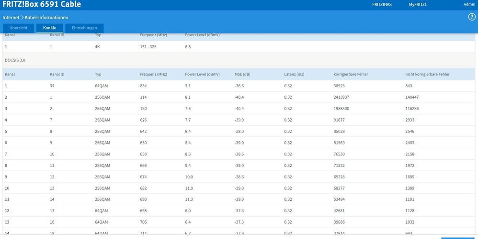
Task: Click uncorrectable errors value 2933
Action: point(410,120)
